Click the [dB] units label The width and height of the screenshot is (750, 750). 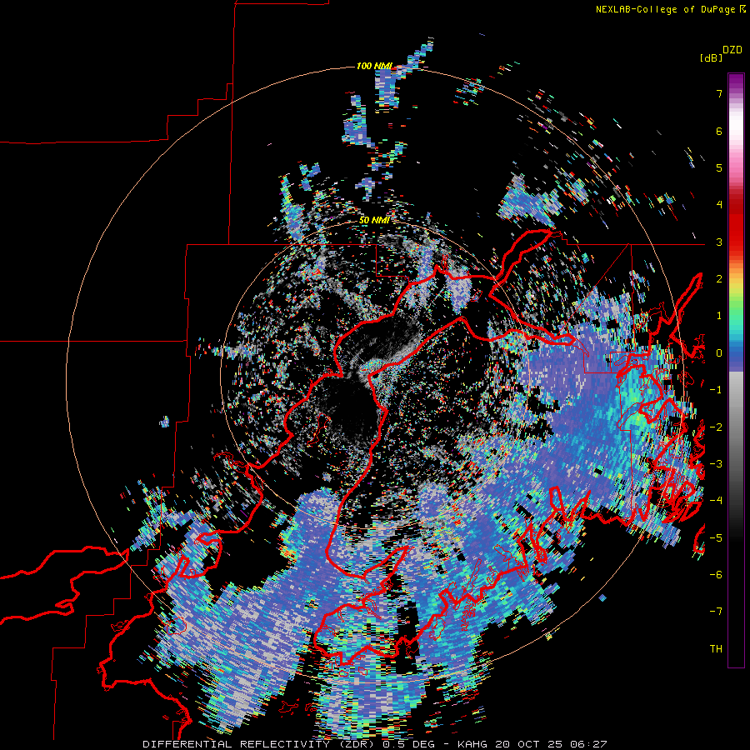[711, 57]
